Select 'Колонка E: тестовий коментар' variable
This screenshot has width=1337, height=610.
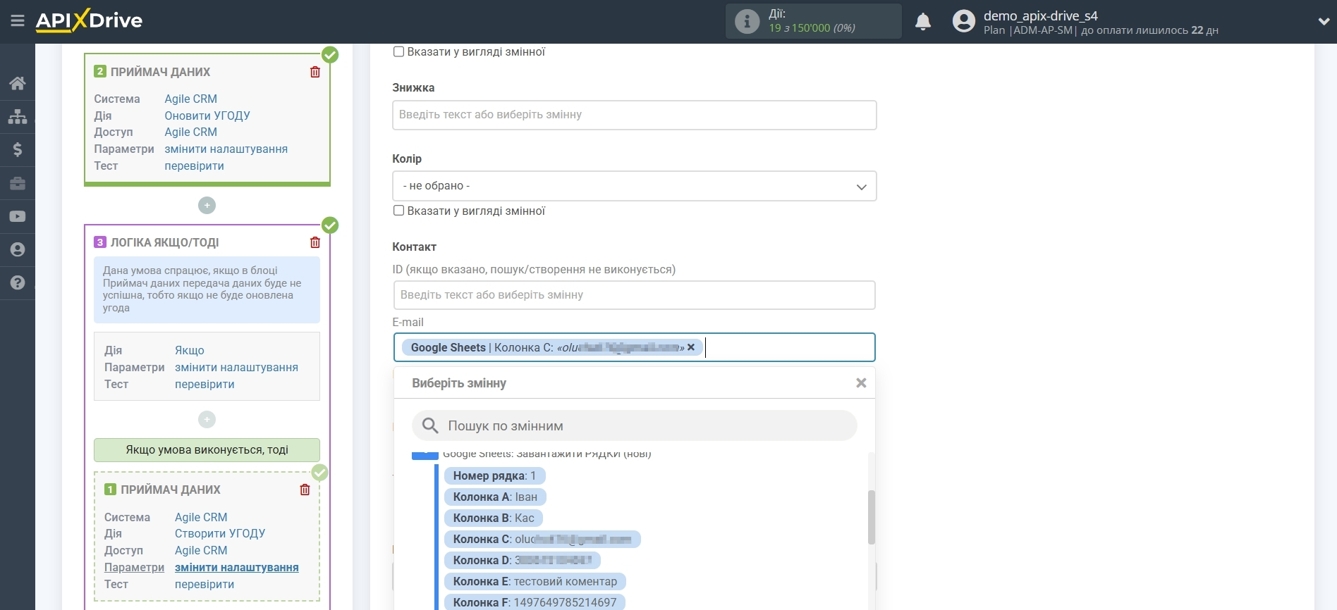[535, 581]
